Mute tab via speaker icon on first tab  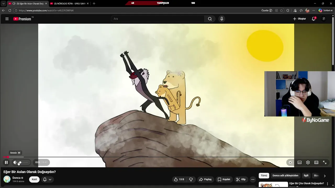click(14, 4)
